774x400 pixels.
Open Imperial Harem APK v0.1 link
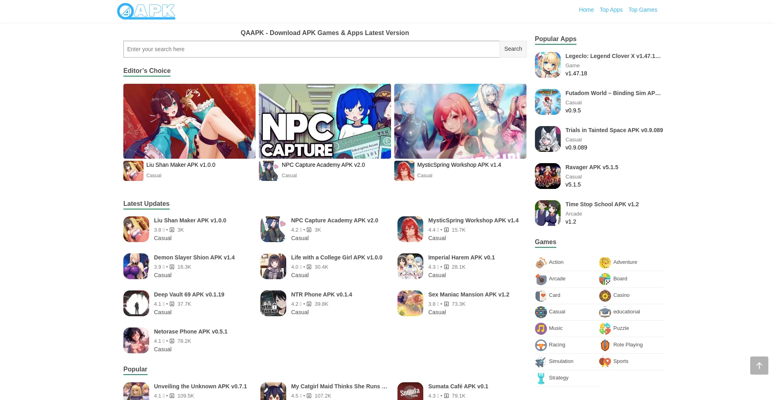pos(461,257)
